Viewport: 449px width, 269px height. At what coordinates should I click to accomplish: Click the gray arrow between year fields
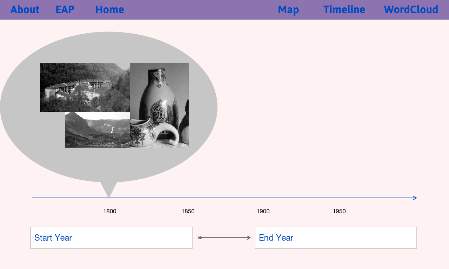[224, 237]
